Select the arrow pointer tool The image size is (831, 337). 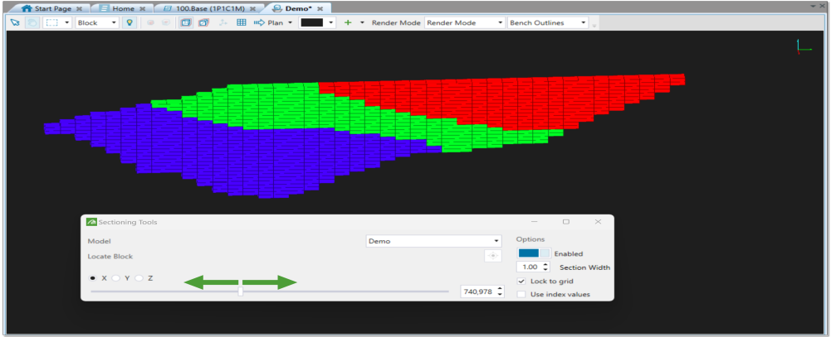(15, 23)
